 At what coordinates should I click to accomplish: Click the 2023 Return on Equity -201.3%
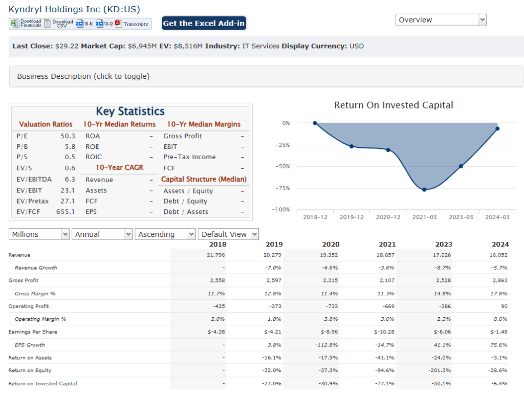pos(439,370)
